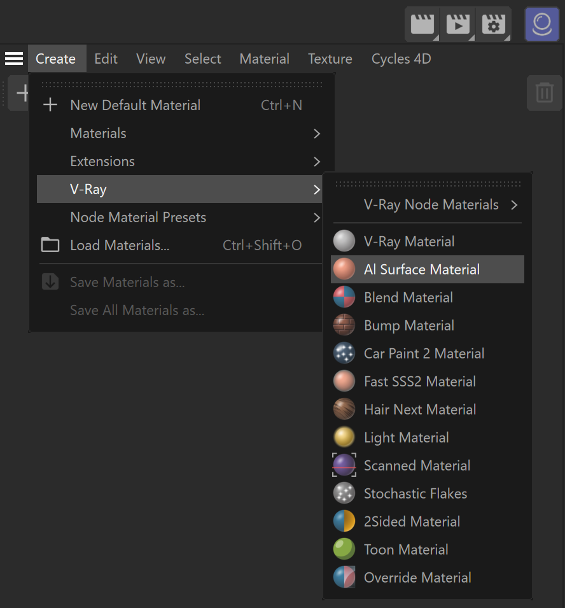The width and height of the screenshot is (565, 608).
Task: Expand the Extensions submenu arrow
Action: 317,161
